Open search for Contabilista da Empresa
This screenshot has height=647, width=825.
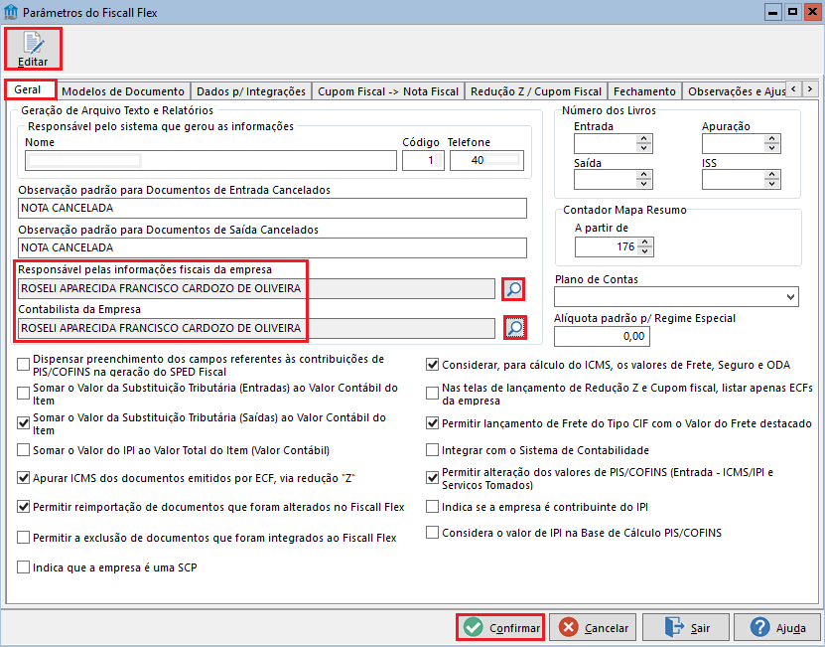[x=514, y=328]
